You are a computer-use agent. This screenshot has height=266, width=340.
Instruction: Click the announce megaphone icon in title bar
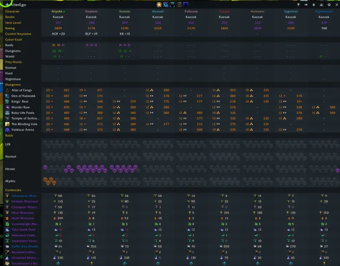(x=306, y=5)
